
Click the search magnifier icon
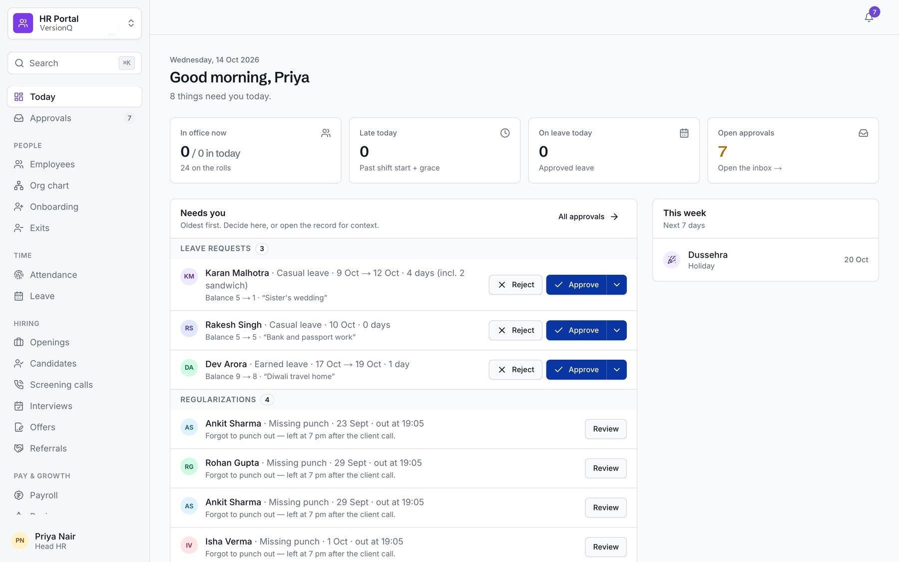(x=19, y=63)
